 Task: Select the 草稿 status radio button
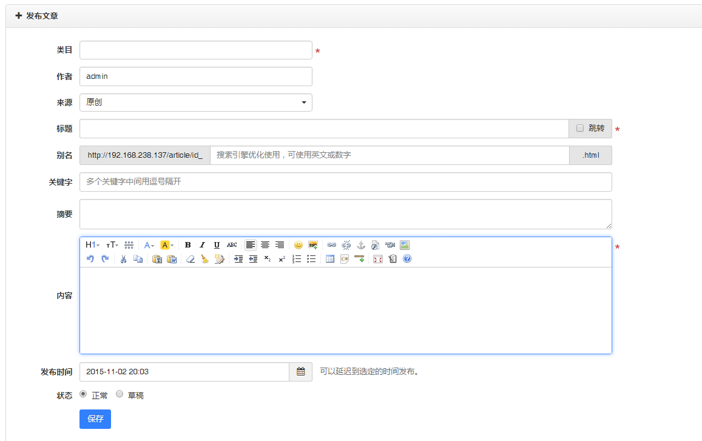click(x=120, y=394)
